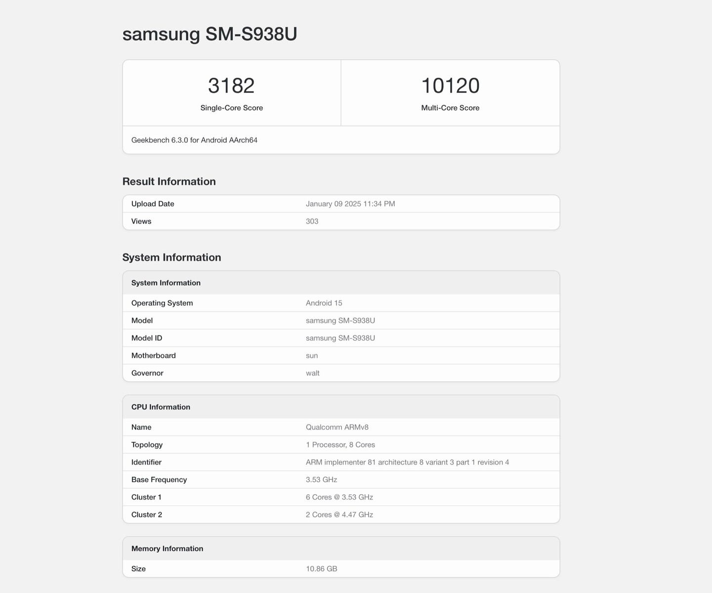This screenshot has width=712, height=593.
Task: Click the Single-Core Score label
Action: coord(231,108)
